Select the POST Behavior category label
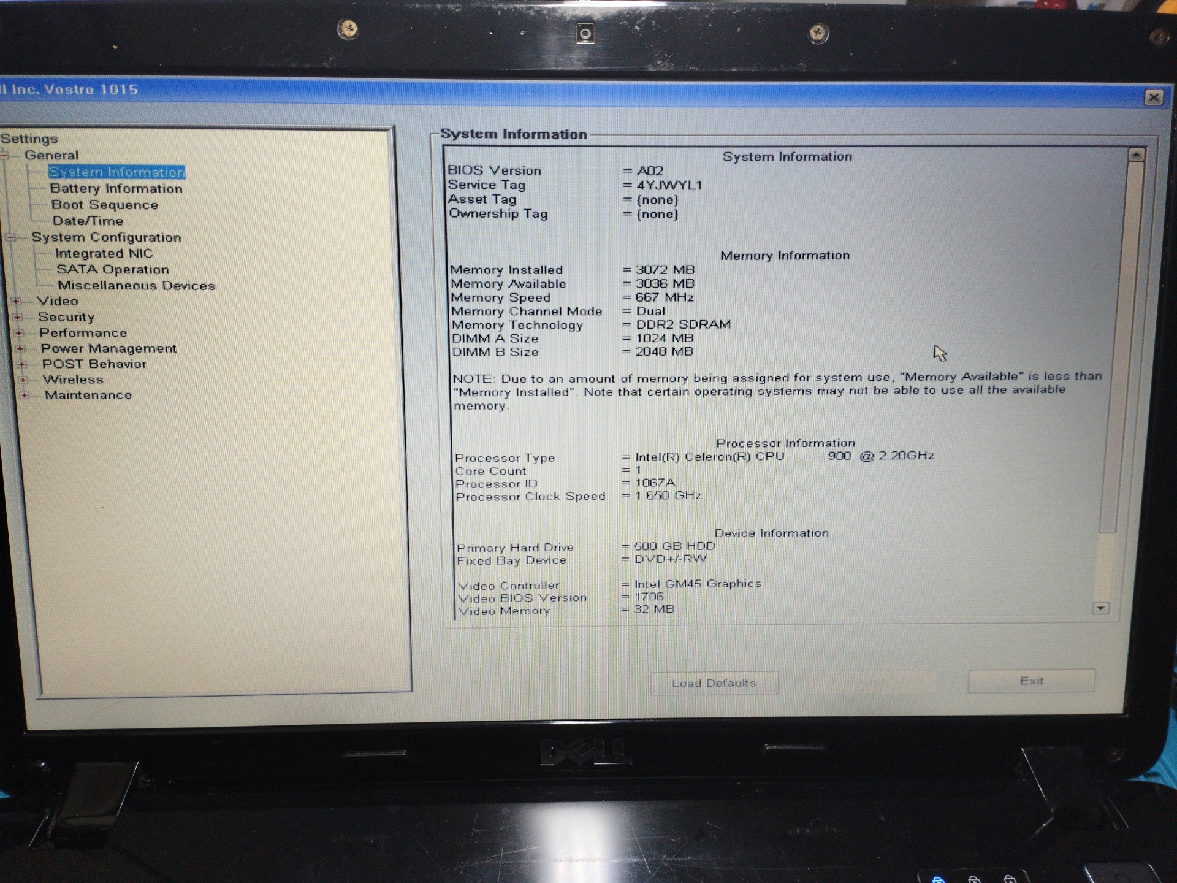This screenshot has height=883, width=1177. pyautogui.click(x=94, y=364)
